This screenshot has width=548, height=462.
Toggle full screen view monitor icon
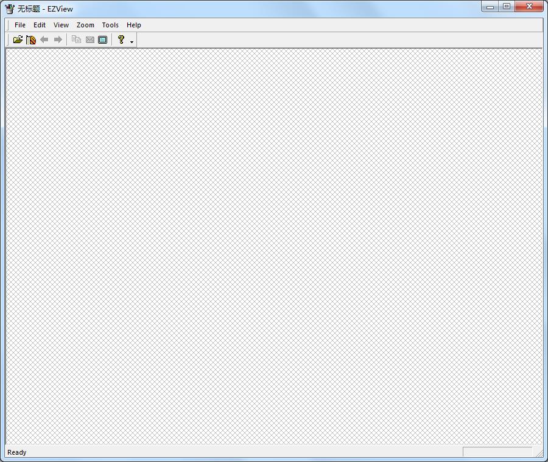click(103, 40)
